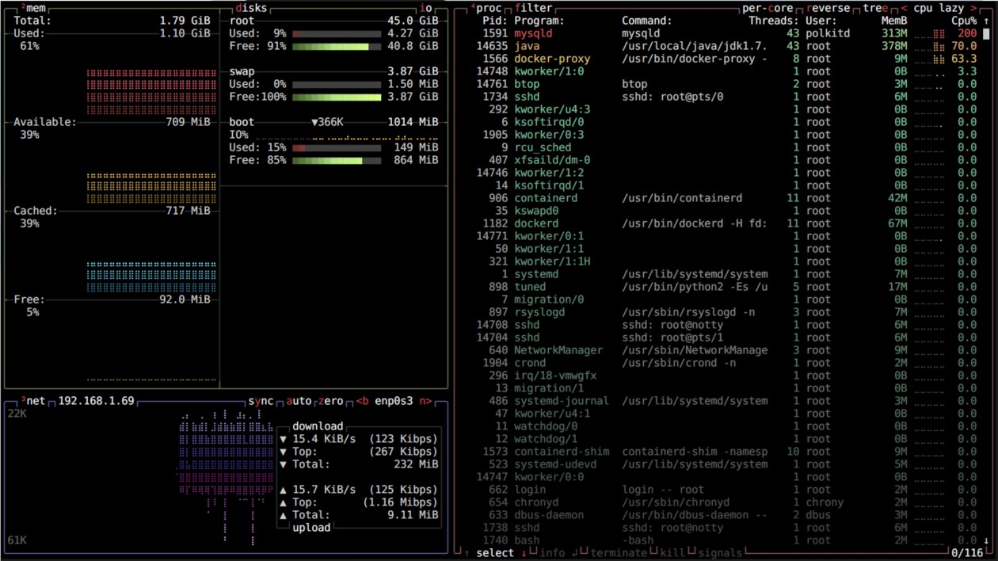Select the chronyd process row

(x=726, y=502)
